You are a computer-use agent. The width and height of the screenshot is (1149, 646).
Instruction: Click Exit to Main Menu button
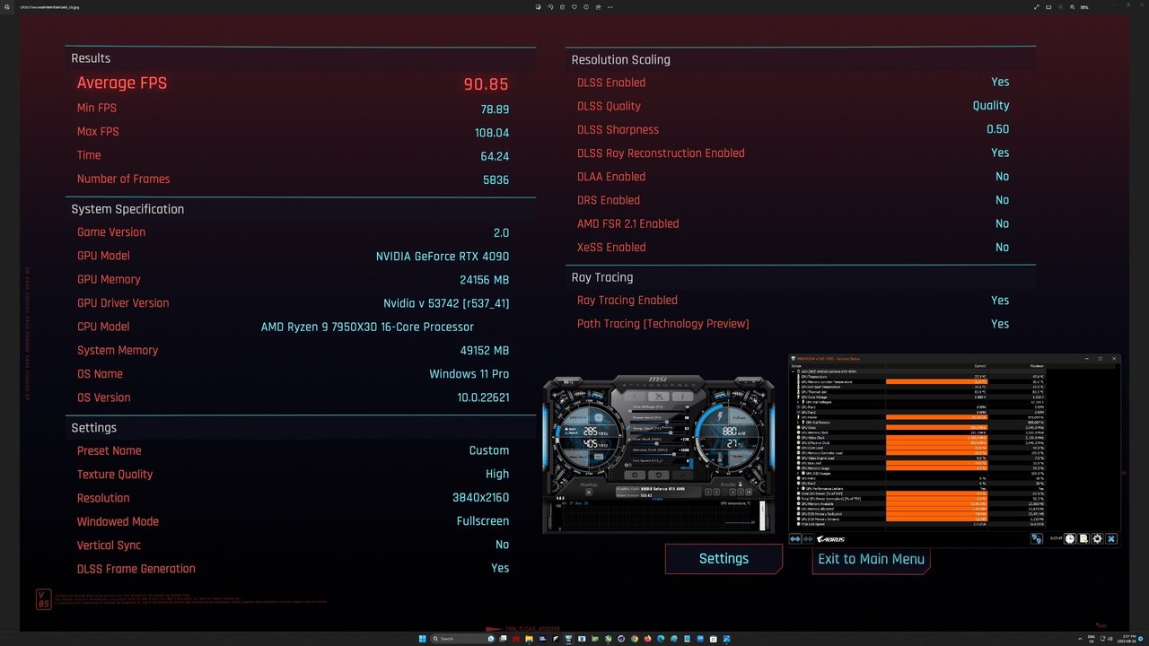coord(870,559)
